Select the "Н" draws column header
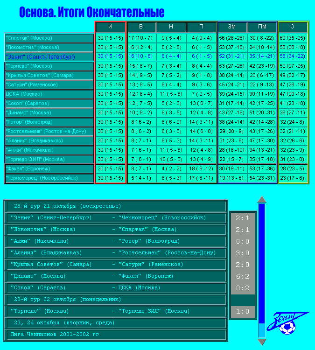Viewport: 315px width, 350px height. pyautogui.click(x=171, y=27)
